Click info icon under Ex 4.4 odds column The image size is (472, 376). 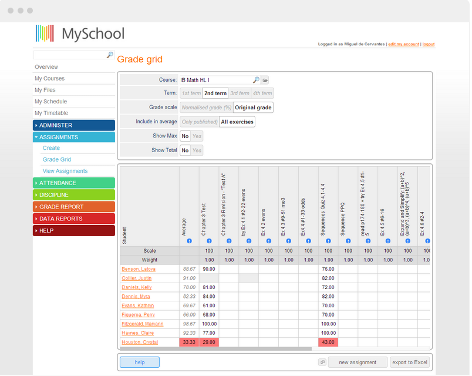pos(308,241)
